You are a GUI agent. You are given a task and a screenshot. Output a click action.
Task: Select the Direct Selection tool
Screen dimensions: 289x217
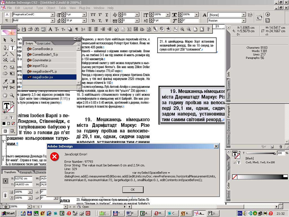tap(12, 40)
